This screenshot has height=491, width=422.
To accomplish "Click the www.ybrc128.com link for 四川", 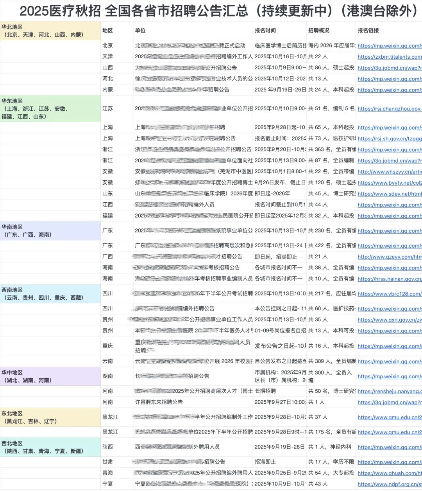I will [389, 294].
